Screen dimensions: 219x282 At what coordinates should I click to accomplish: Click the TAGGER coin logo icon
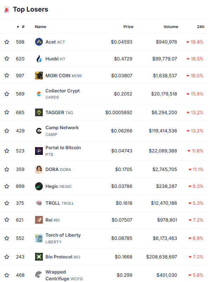click(x=39, y=112)
